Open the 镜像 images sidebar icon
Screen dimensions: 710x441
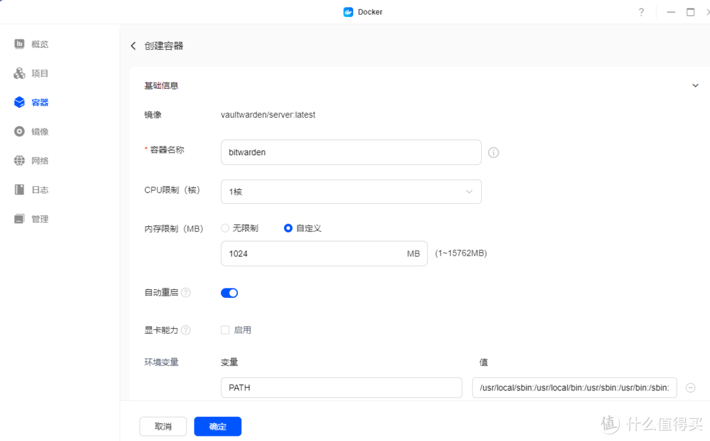(x=19, y=131)
